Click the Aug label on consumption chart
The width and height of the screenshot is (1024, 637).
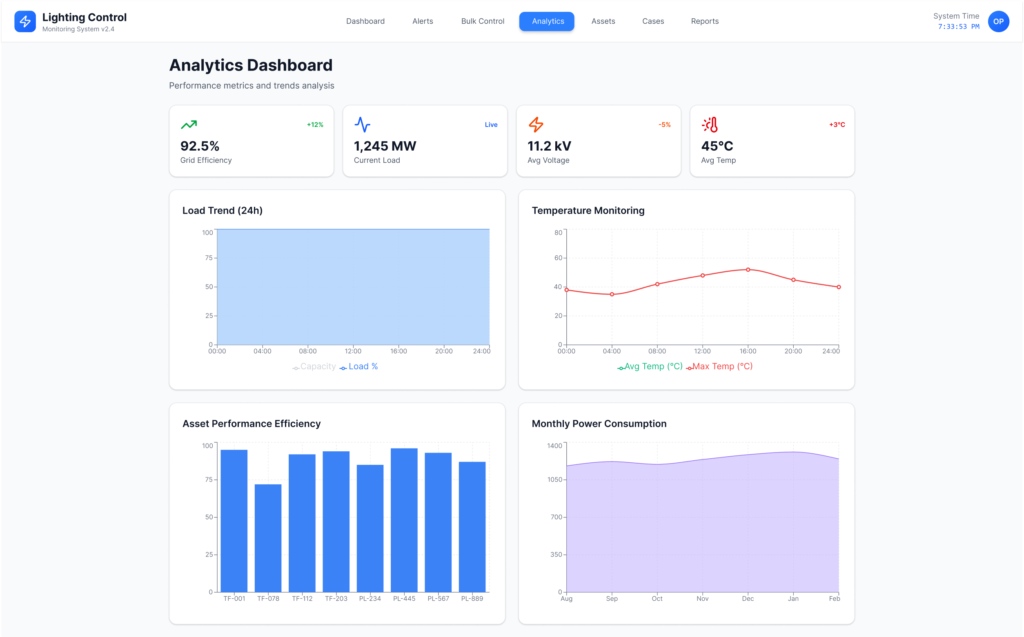click(566, 599)
